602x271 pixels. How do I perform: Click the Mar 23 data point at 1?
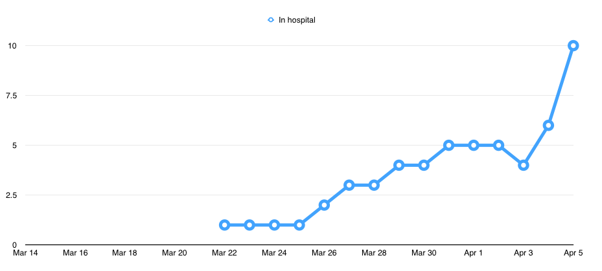coord(249,225)
